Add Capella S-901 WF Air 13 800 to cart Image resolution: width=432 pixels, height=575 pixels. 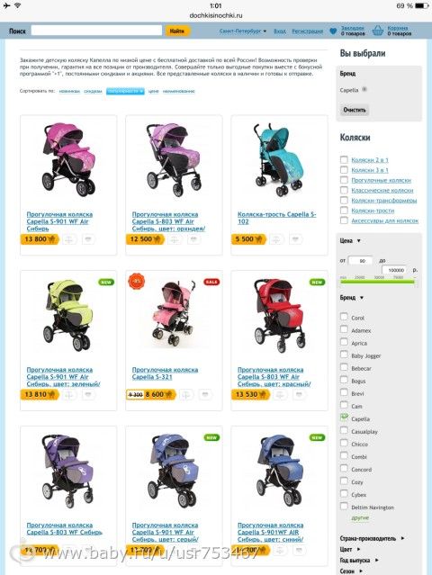[40, 239]
